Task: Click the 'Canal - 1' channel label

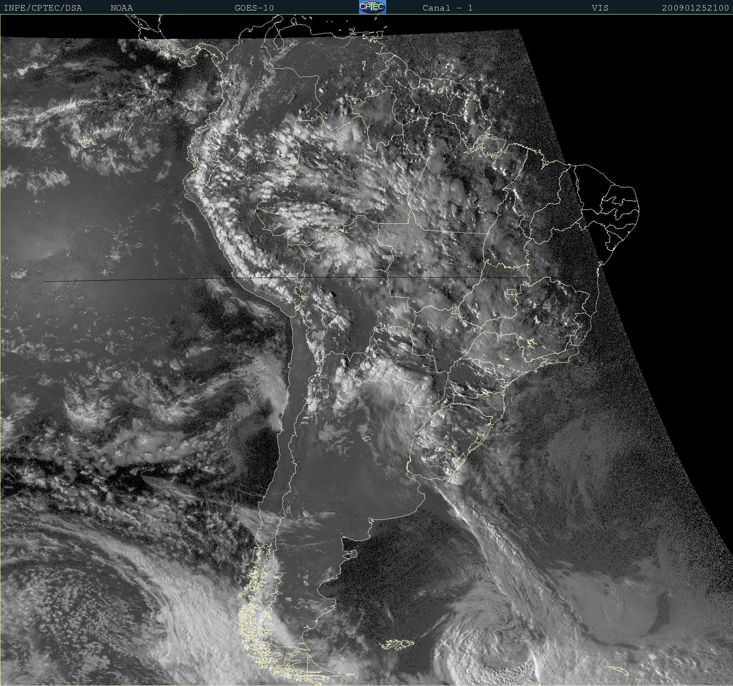Action: click(447, 8)
